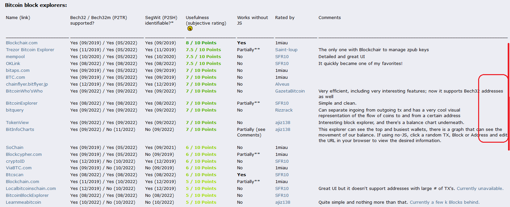
Task: Open the Blockchain.com link
Action: click(22, 181)
